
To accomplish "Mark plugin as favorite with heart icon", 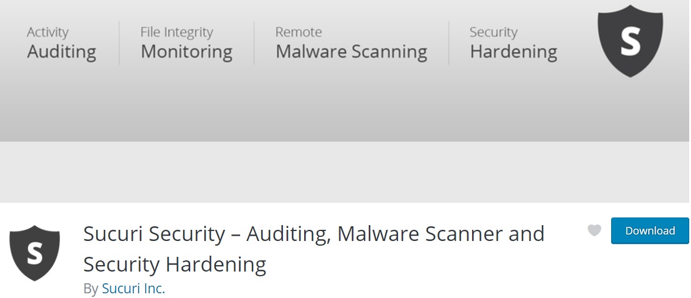I will 595,230.
